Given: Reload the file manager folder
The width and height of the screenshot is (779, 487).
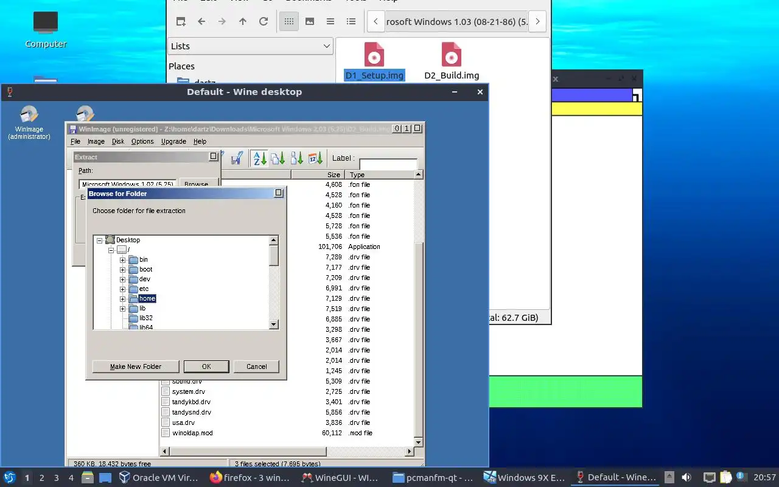Looking at the screenshot, I should point(264,21).
